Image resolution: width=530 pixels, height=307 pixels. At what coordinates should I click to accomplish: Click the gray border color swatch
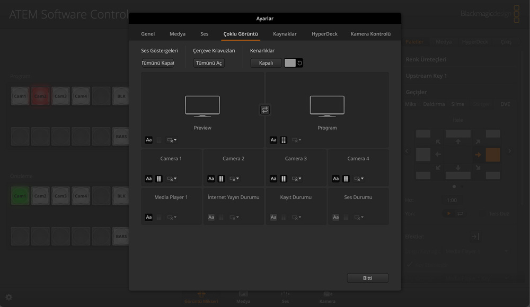[x=290, y=63]
